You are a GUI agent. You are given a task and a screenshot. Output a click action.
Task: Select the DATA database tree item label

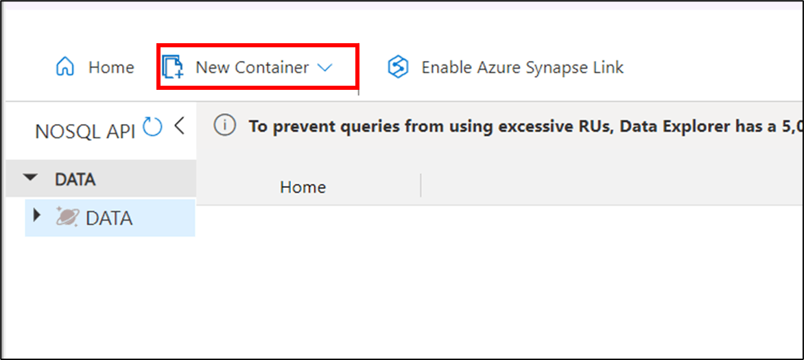click(108, 219)
